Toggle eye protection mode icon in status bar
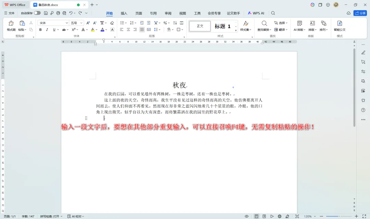 [x=247, y=216]
